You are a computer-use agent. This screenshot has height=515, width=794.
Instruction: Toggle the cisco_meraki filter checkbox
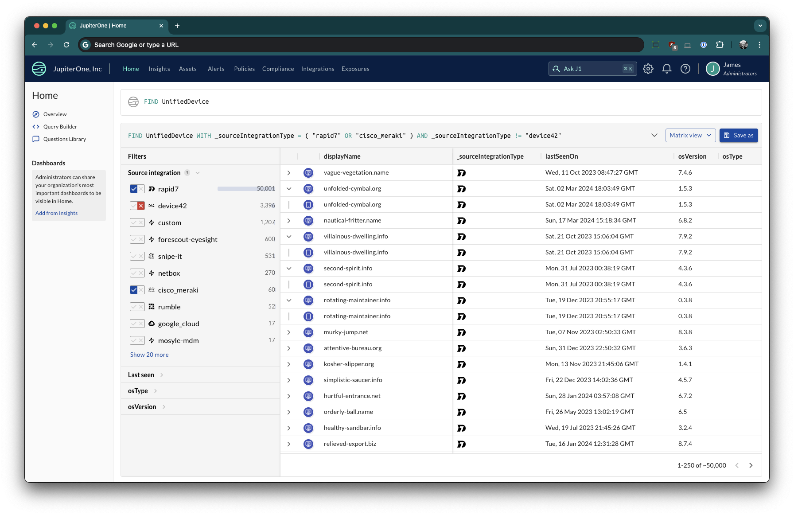coord(134,290)
